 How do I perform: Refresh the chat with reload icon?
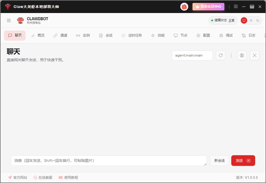(x=221, y=55)
